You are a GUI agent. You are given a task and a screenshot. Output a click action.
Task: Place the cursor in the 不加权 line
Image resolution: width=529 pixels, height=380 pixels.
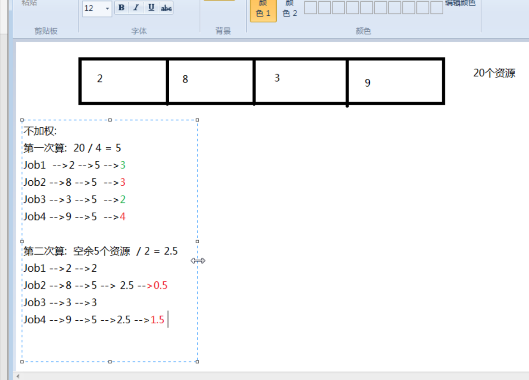tap(41, 131)
